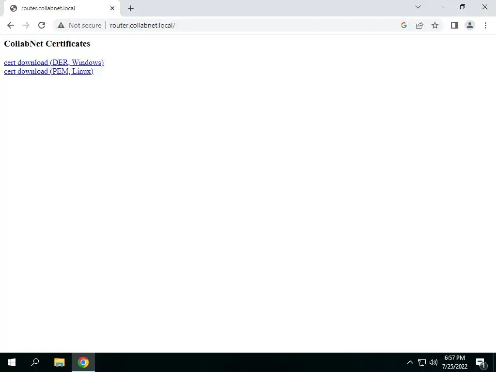Show hidden system tray icons
The width and height of the screenshot is (496, 372).
[x=410, y=362]
